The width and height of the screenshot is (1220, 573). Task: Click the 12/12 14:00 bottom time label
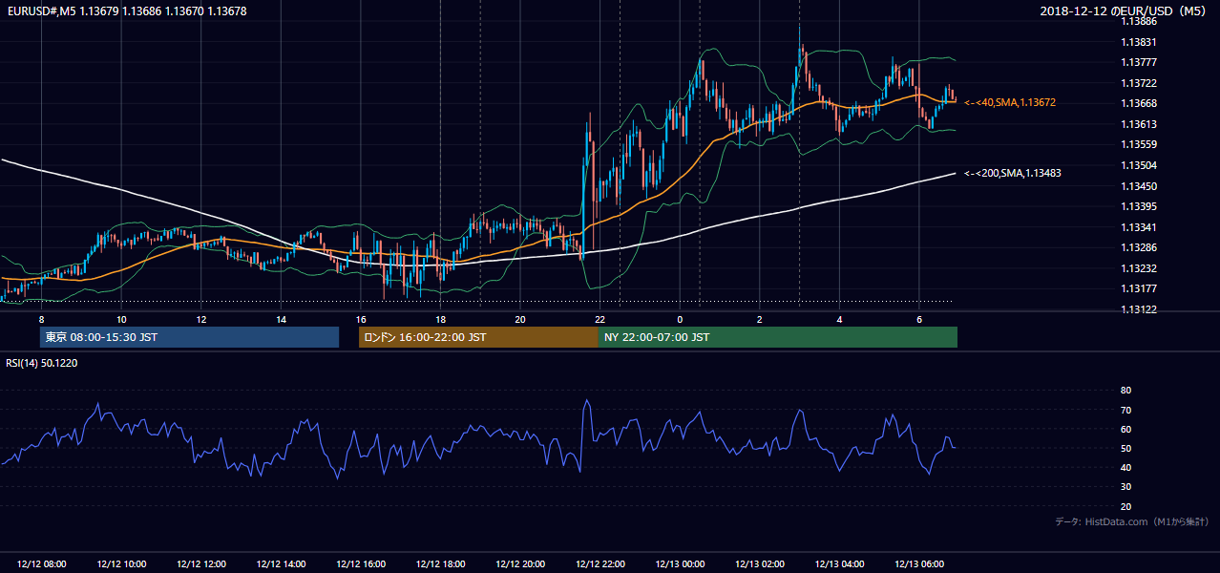coord(281,564)
